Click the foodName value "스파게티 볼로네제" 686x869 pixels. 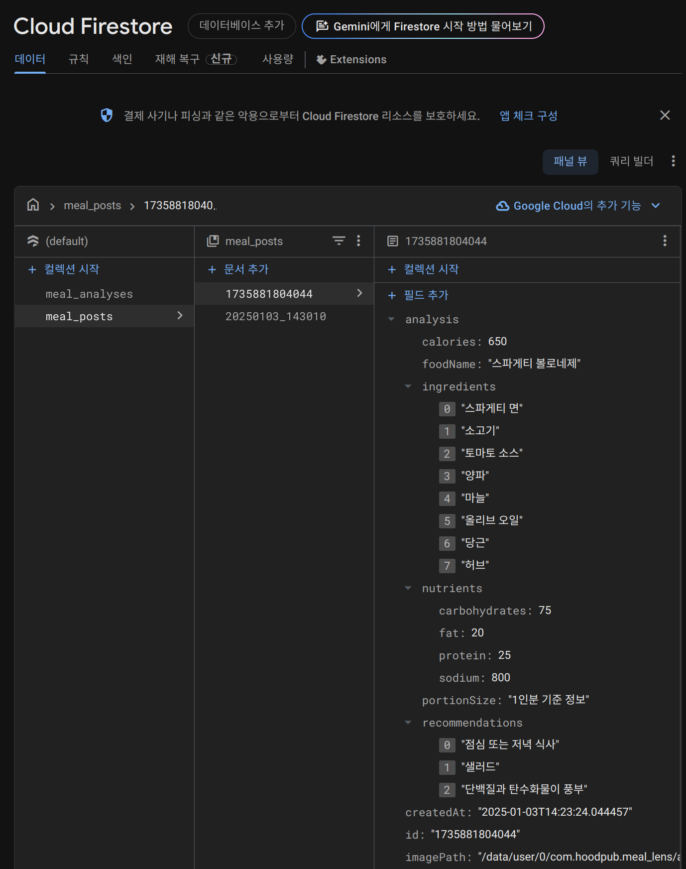pos(534,364)
